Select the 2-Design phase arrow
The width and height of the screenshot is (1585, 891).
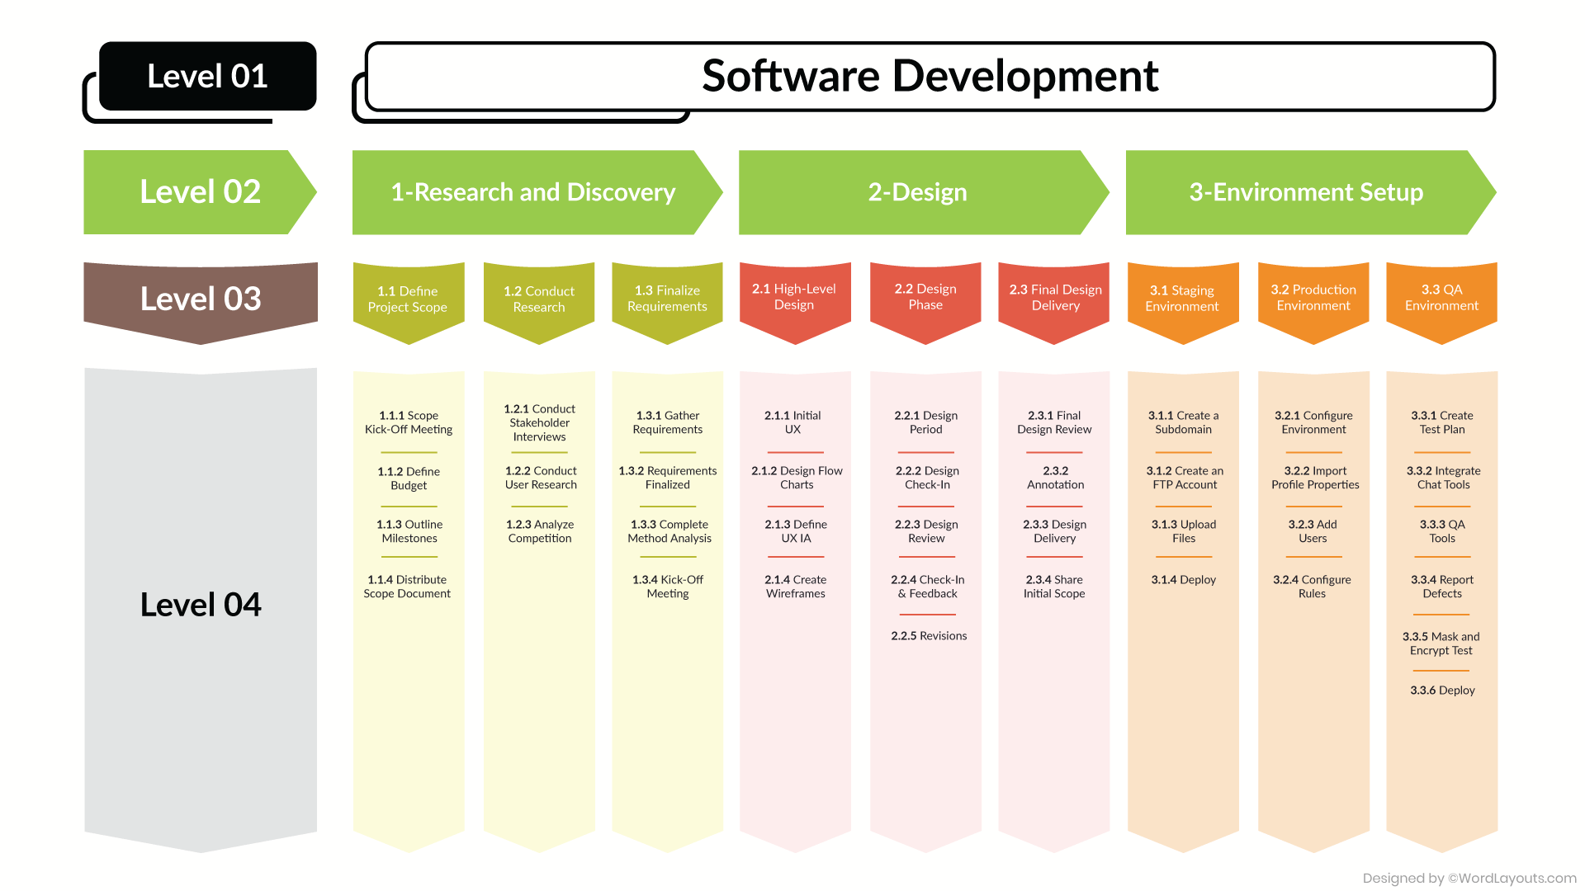point(916,192)
